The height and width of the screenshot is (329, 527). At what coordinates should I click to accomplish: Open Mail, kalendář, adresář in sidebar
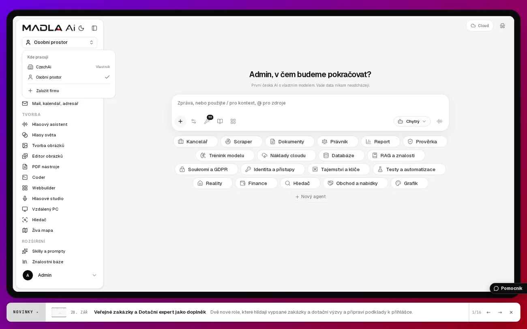[x=60, y=103]
